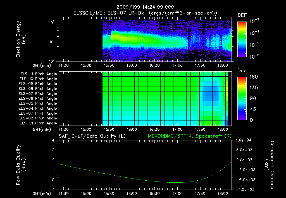Select the SAF_BXuT/Data Quality (L) title
This screenshot has height=198, width=286.
pos(92,136)
